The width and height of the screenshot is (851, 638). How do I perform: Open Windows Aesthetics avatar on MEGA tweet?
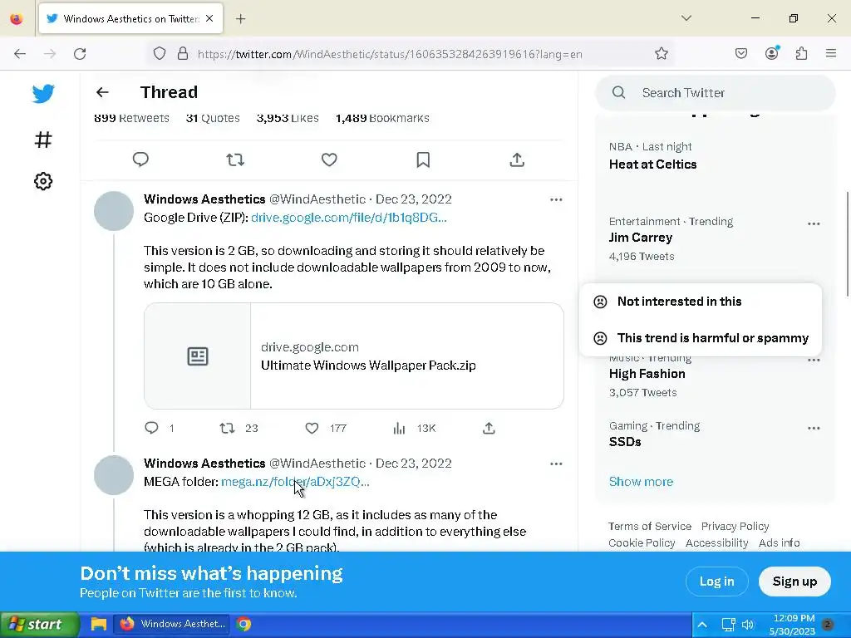coord(113,475)
